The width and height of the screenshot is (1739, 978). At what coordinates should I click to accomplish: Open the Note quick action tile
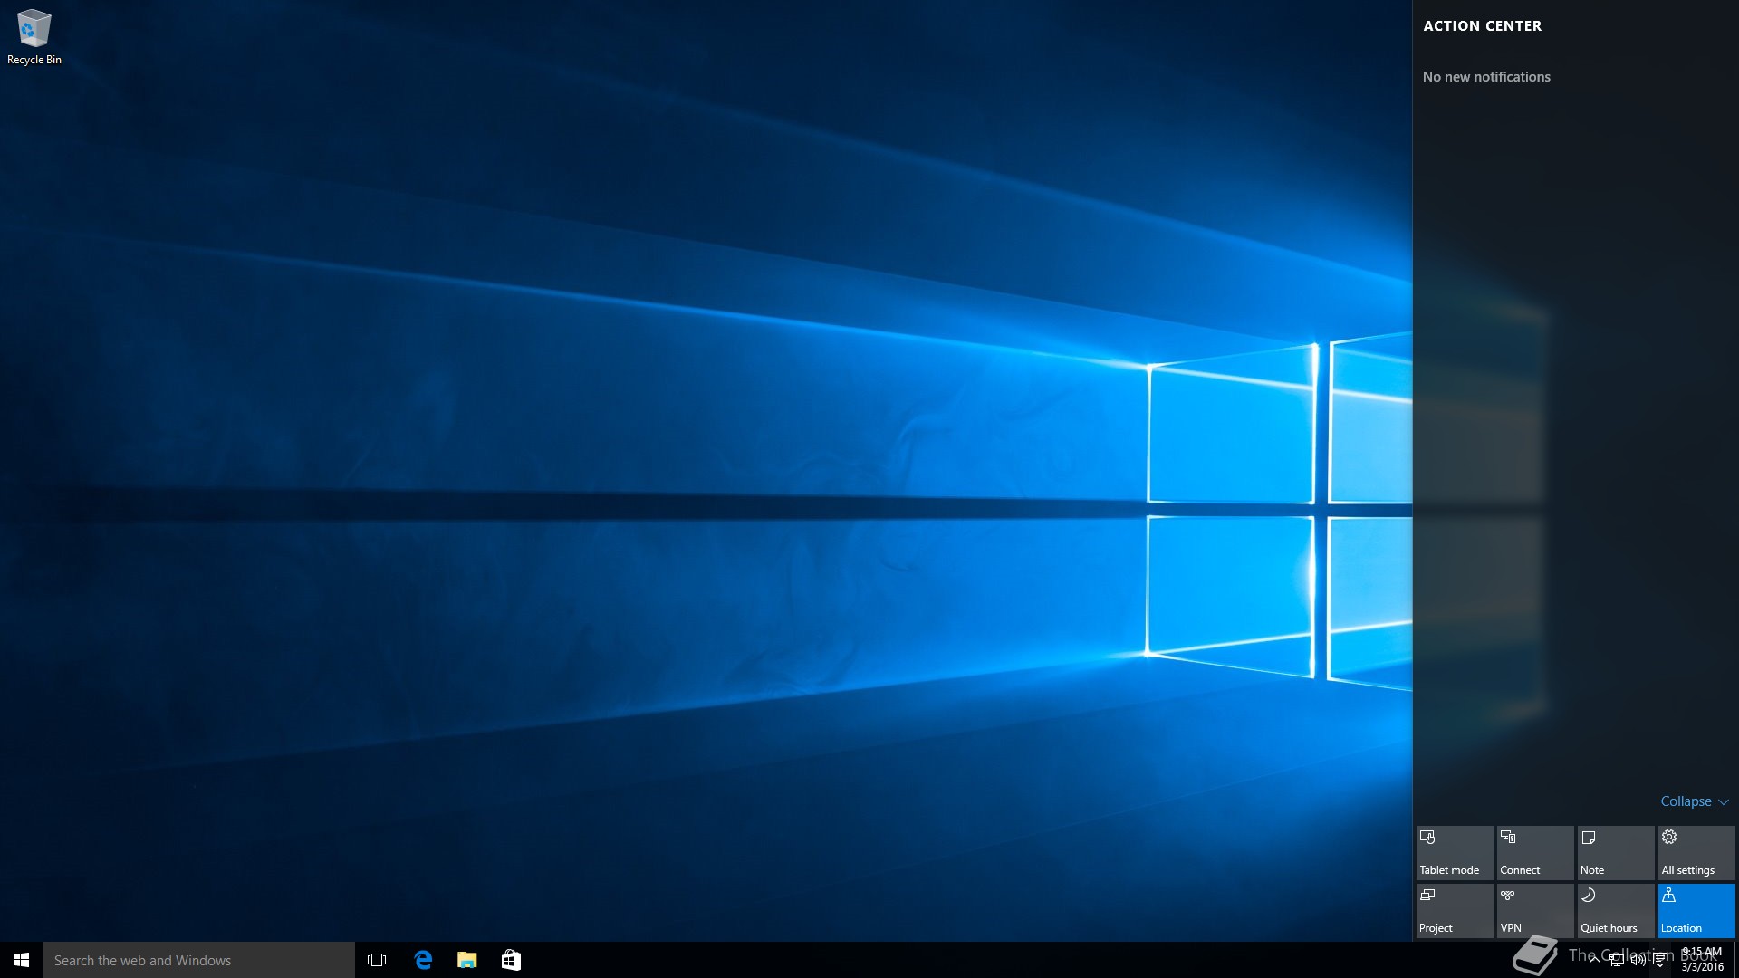tap(1616, 852)
